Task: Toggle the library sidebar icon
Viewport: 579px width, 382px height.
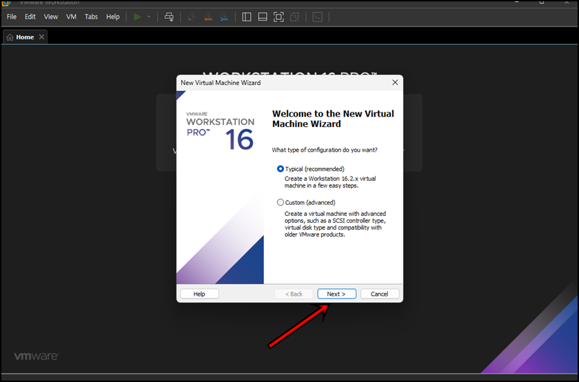Action: point(247,17)
